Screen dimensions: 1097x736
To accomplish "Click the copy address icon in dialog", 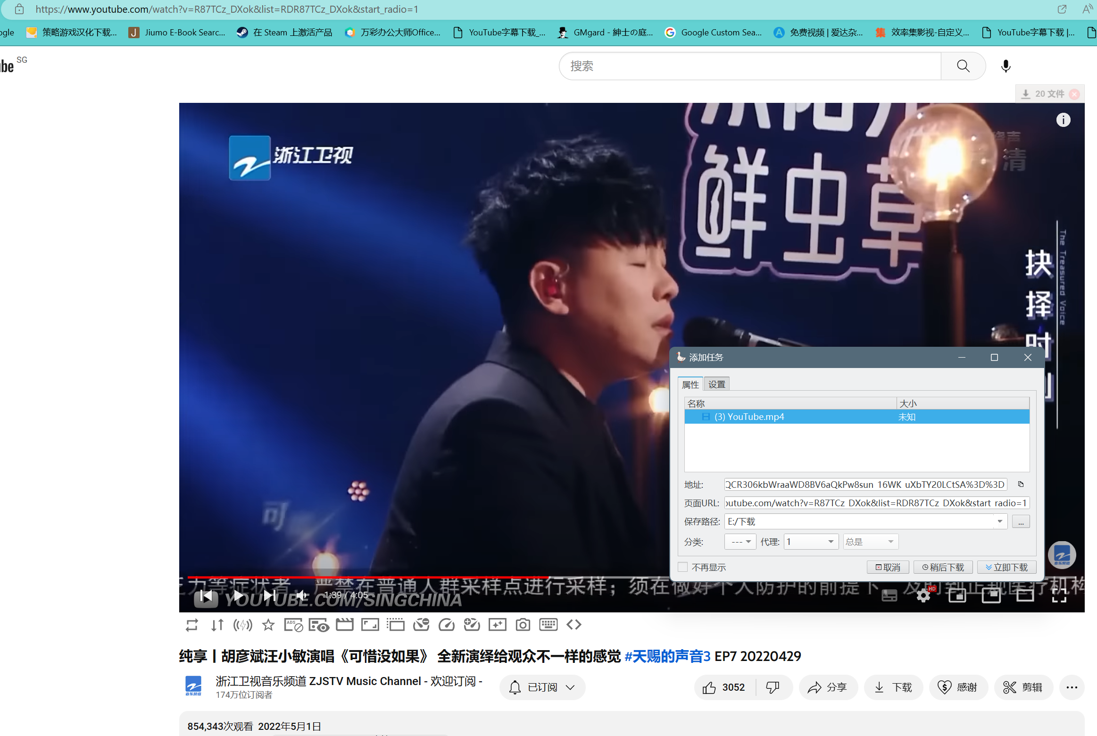I will coord(1021,485).
